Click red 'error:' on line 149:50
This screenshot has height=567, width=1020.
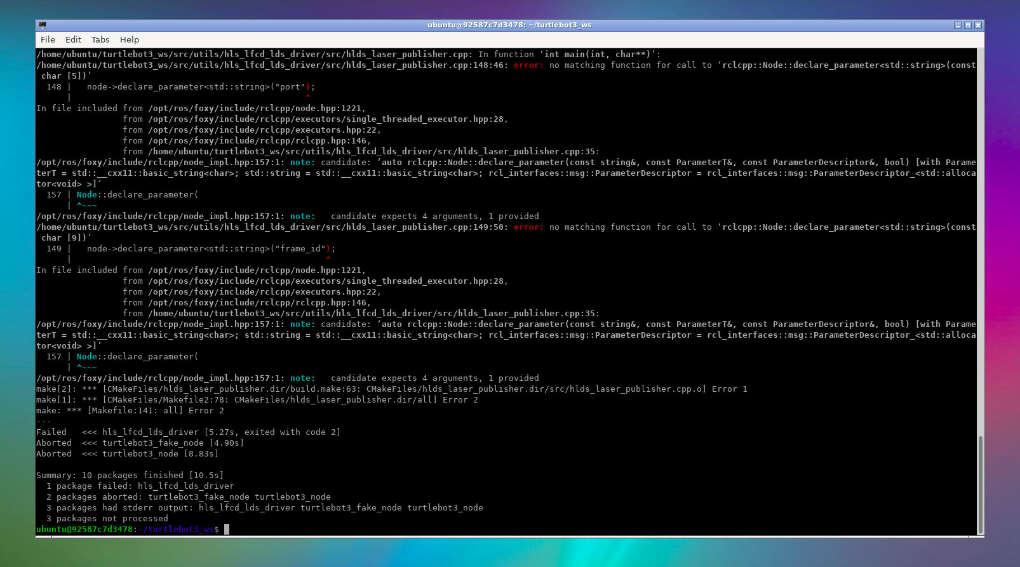pos(528,227)
